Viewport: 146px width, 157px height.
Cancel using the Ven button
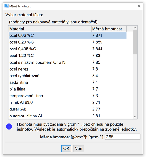pos(78,148)
